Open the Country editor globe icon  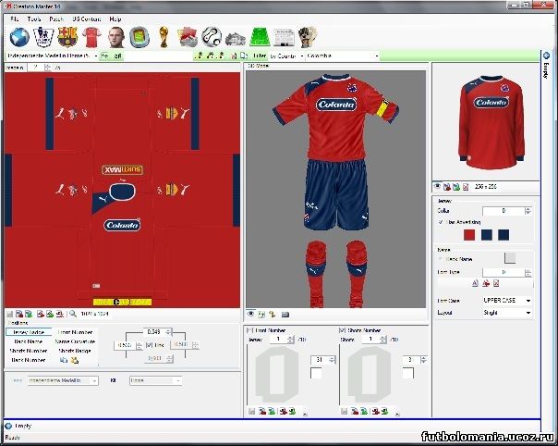tap(19, 37)
